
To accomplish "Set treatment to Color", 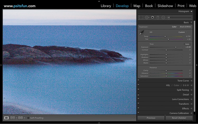I will 174,27.
